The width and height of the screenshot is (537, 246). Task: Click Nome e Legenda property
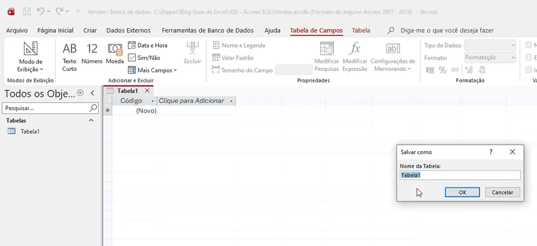(239, 45)
